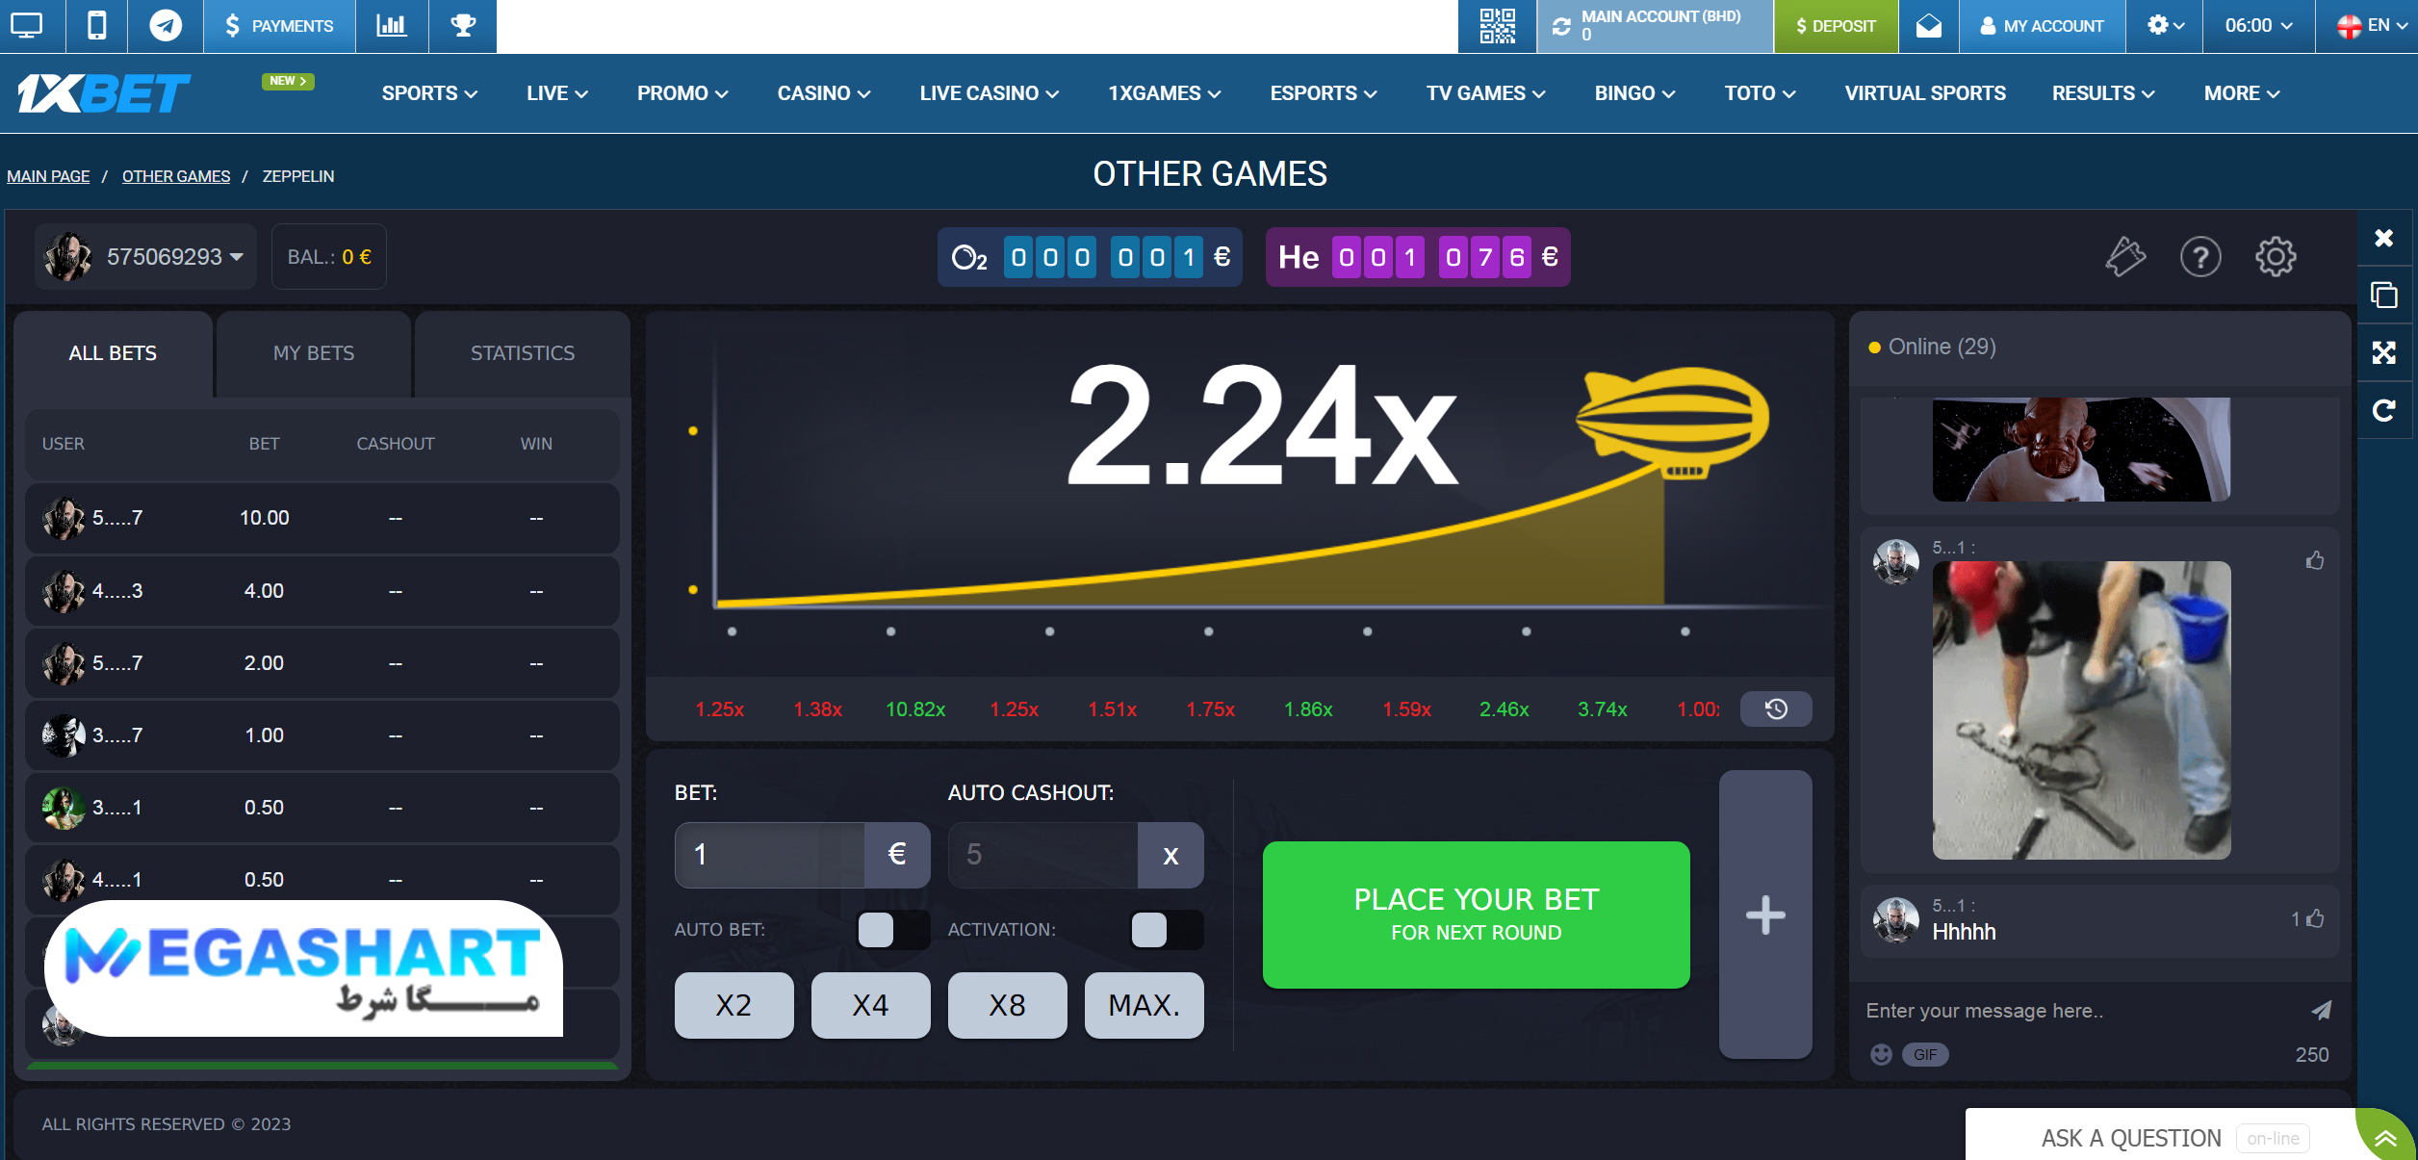2418x1160 pixels.
Task: Enable the Auto Cashout Activation switch
Action: (1165, 930)
